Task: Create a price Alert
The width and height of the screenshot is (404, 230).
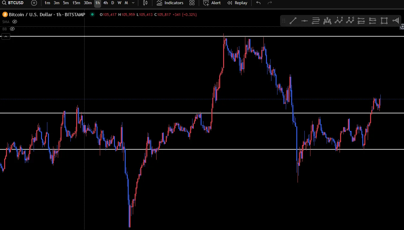Action: (x=212, y=3)
